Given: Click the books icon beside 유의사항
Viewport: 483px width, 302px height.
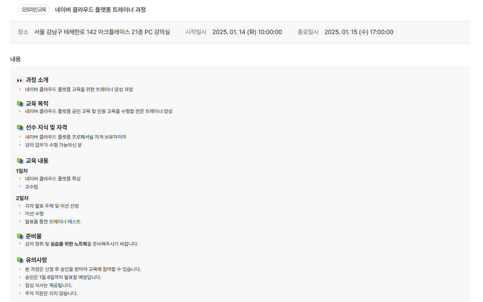Looking at the screenshot, I should (x=20, y=260).
